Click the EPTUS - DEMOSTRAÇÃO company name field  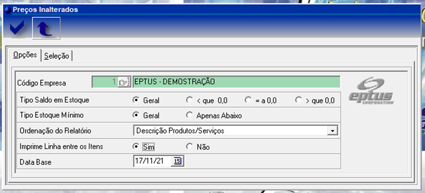(236, 82)
